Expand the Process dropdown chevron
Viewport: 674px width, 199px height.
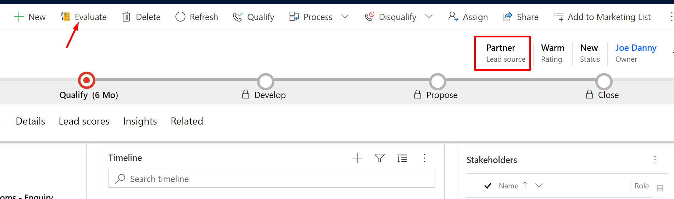(x=345, y=17)
